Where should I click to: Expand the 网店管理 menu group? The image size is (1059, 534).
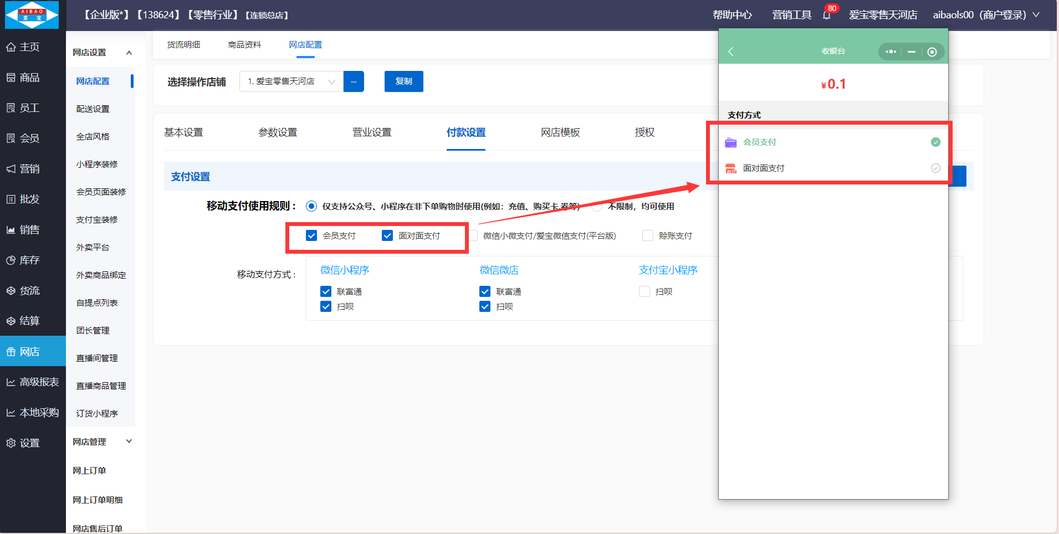pyautogui.click(x=129, y=442)
